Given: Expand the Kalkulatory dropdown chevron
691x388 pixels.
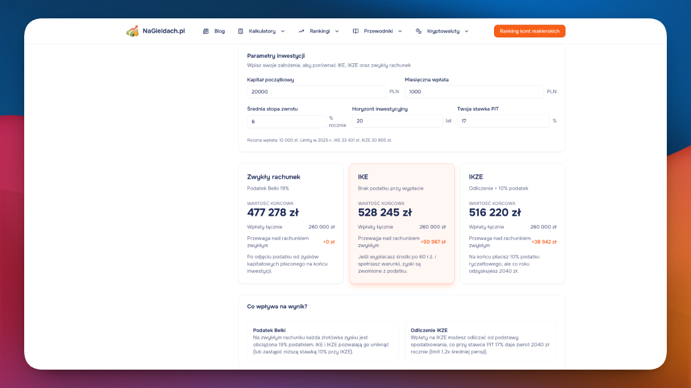Looking at the screenshot, I should tap(283, 31).
